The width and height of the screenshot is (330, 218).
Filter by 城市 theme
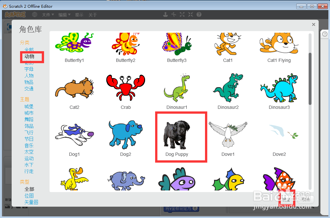pyautogui.click(x=29, y=113)
